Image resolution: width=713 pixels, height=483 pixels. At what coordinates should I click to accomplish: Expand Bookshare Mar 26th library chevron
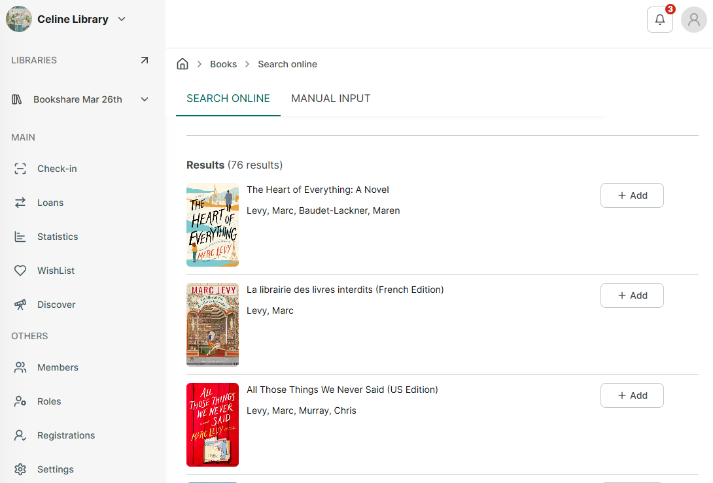(x=144, y=99)
